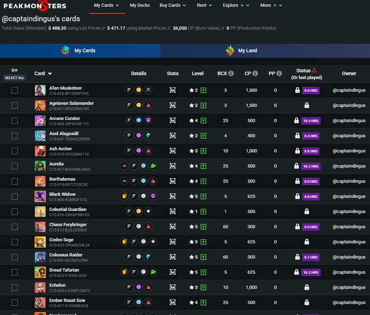Open owner @captaindingus on Dread Tafarian row
This screenshot has width=370, height=315.
349,272
